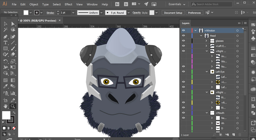Collapse the +Mouth group
Viewport: 256px width, 140px height.
point(207,113)
